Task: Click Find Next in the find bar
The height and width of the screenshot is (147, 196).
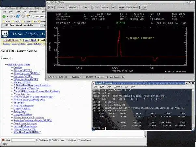Action: click(x=42, y=140)
